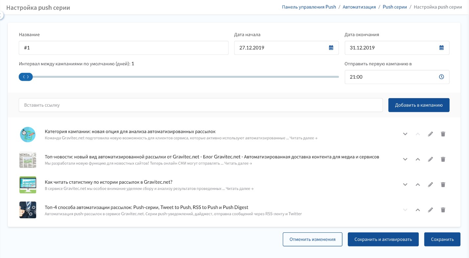Click the 'Сохранить' button
This screenshot has width=469, height=258.
coord(442,239)
